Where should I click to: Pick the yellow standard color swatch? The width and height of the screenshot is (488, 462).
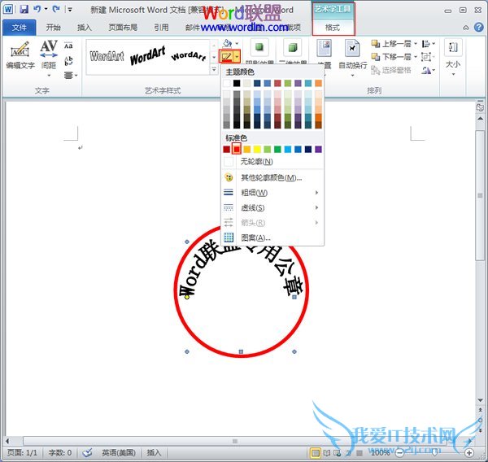(257, 150)
